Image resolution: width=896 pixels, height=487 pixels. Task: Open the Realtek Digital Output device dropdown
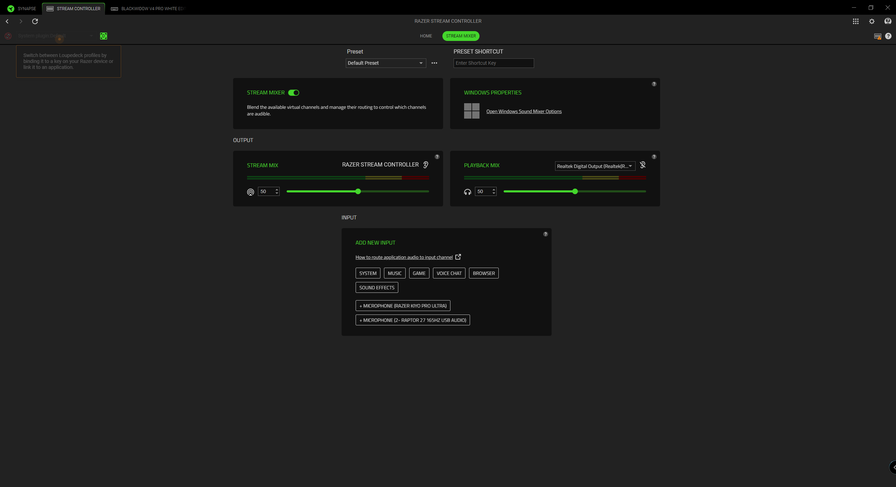point(594,166)
